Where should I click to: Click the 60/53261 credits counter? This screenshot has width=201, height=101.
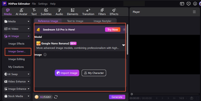point(45,97)
